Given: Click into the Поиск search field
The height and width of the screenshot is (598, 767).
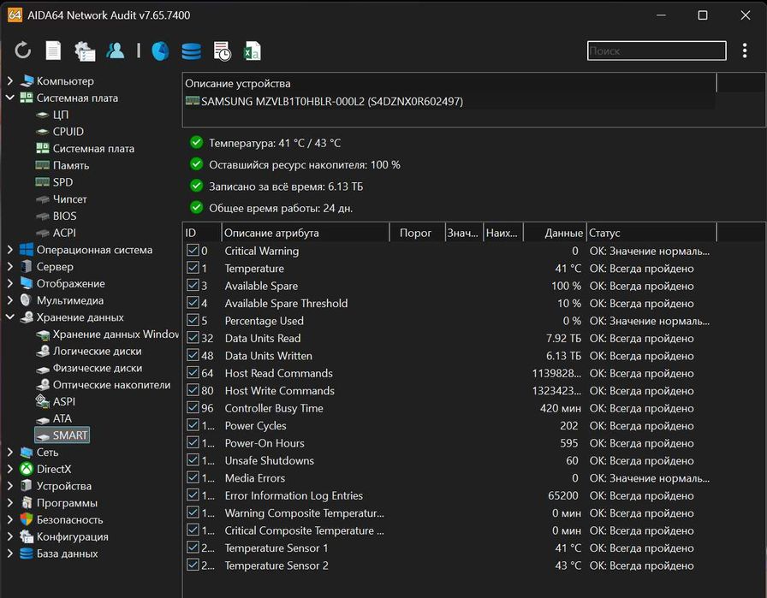Looking at the screenshot, I should coord(656,51).
